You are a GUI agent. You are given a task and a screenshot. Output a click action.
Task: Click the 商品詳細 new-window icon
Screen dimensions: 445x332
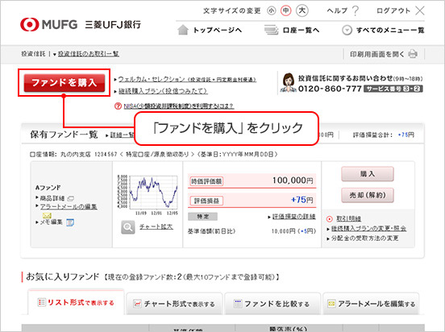(x=70, y=198)
